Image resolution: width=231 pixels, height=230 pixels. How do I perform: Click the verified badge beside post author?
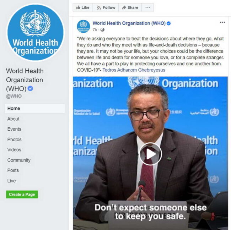click(169, 23)
